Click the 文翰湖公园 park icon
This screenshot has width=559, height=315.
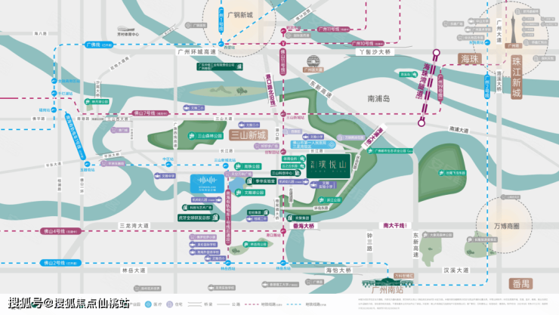[239, 193]
